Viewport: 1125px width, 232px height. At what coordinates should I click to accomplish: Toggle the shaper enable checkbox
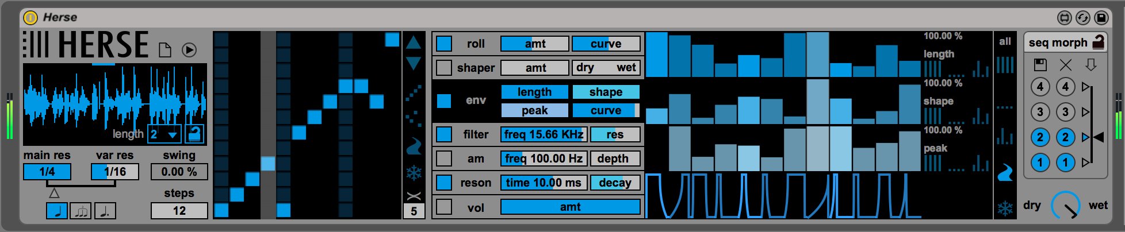[444, 68]
